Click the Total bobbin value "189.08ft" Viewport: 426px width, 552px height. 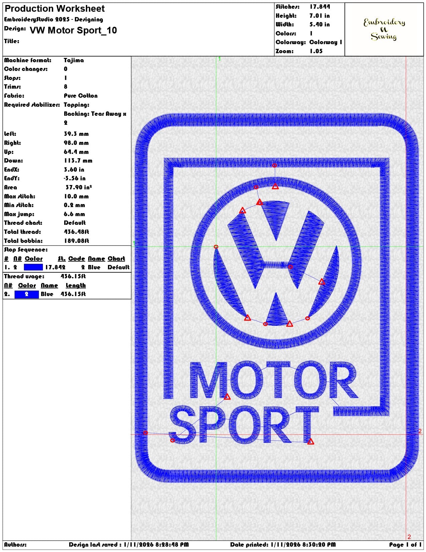[x=77, y=241]
